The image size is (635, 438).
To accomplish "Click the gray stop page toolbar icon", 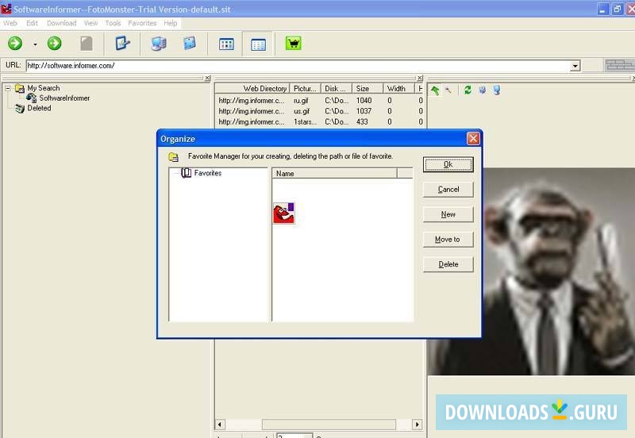I will [x=87, y=44].
